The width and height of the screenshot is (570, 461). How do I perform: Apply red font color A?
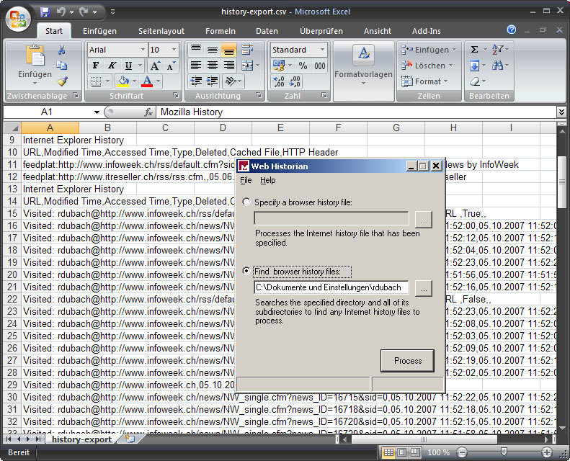147,81
